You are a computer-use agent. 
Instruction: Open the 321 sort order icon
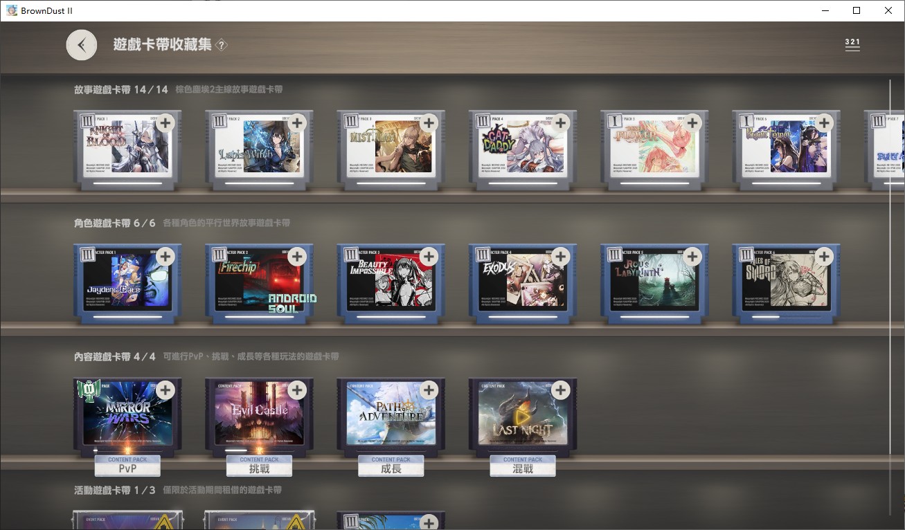tap(852, 44)
